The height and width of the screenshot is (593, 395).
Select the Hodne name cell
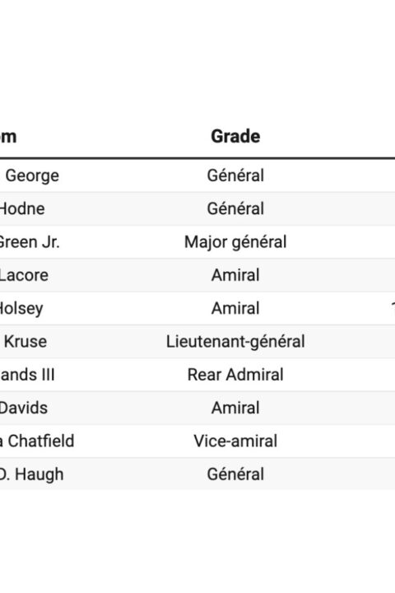click(x=22, y=208)
